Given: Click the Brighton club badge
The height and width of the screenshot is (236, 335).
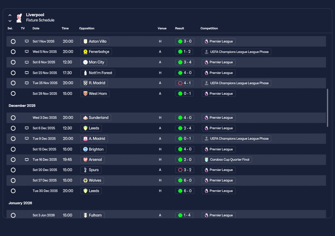Looking at the screenshot, I should [x=85, y=149].
